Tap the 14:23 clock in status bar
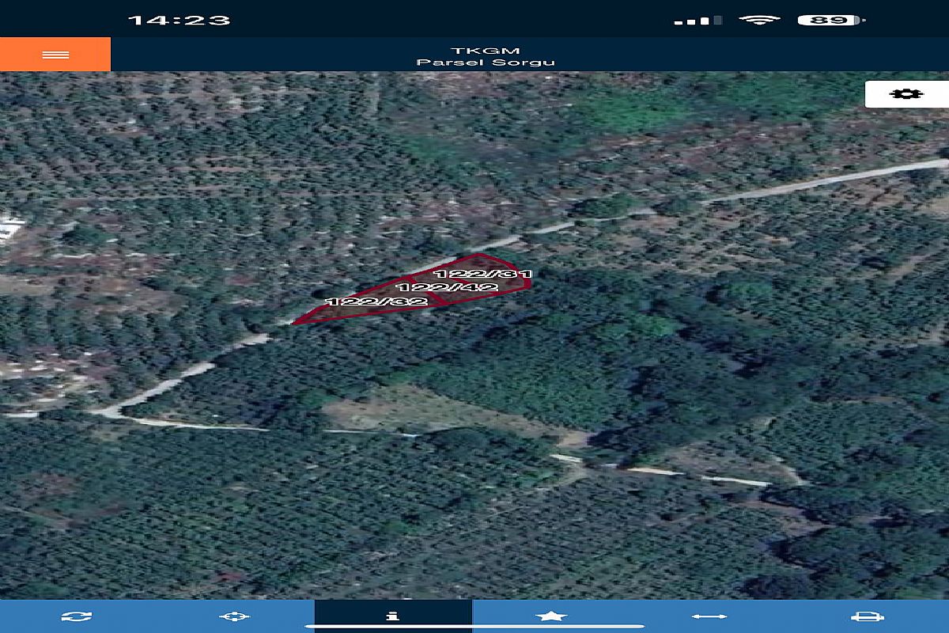Viewport: 949px width, 633px height. (x=179, y=20)
